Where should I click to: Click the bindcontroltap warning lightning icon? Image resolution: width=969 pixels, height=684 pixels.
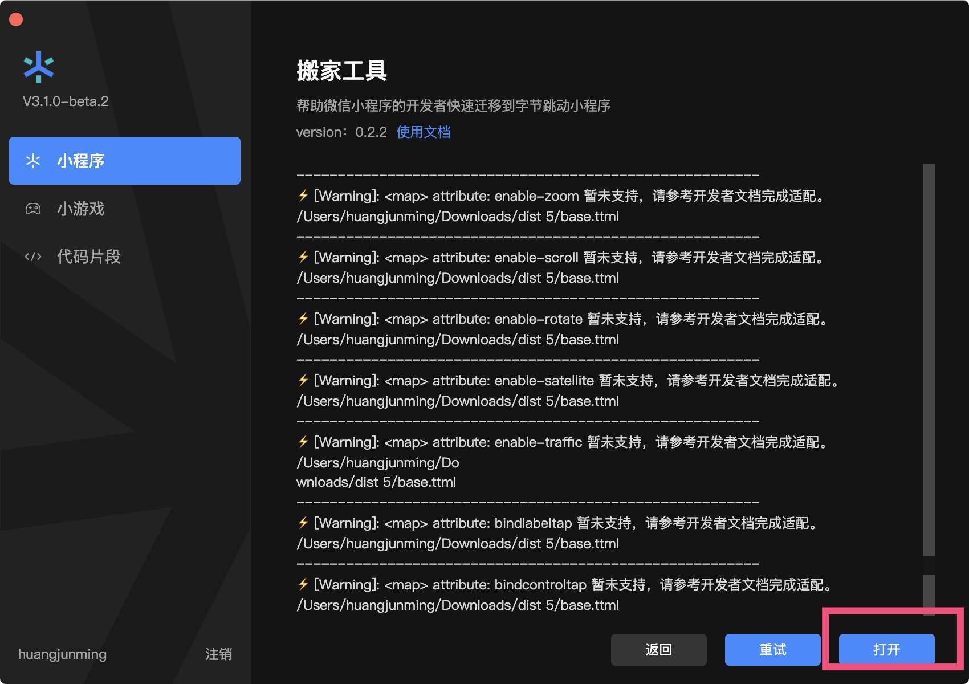click(303, 584)
